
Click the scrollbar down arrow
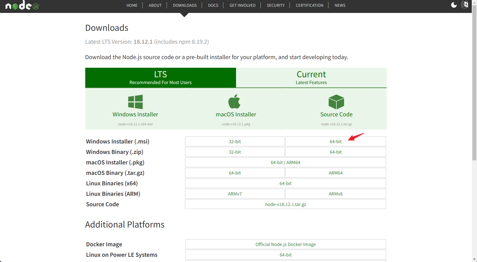(474, 260)
